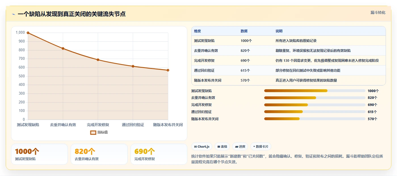Click the 1000个 table cell
Image resolution: width=397 pixels, height=176 pixels.
coord(246,41)
